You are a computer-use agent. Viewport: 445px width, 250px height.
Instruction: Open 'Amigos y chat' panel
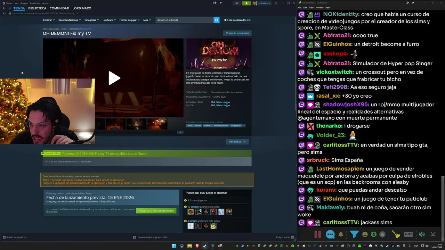pos(285,237)
